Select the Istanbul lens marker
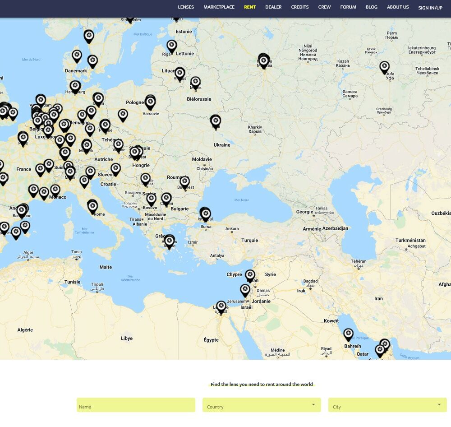The image size is (451, 427). tap(206, 215)
